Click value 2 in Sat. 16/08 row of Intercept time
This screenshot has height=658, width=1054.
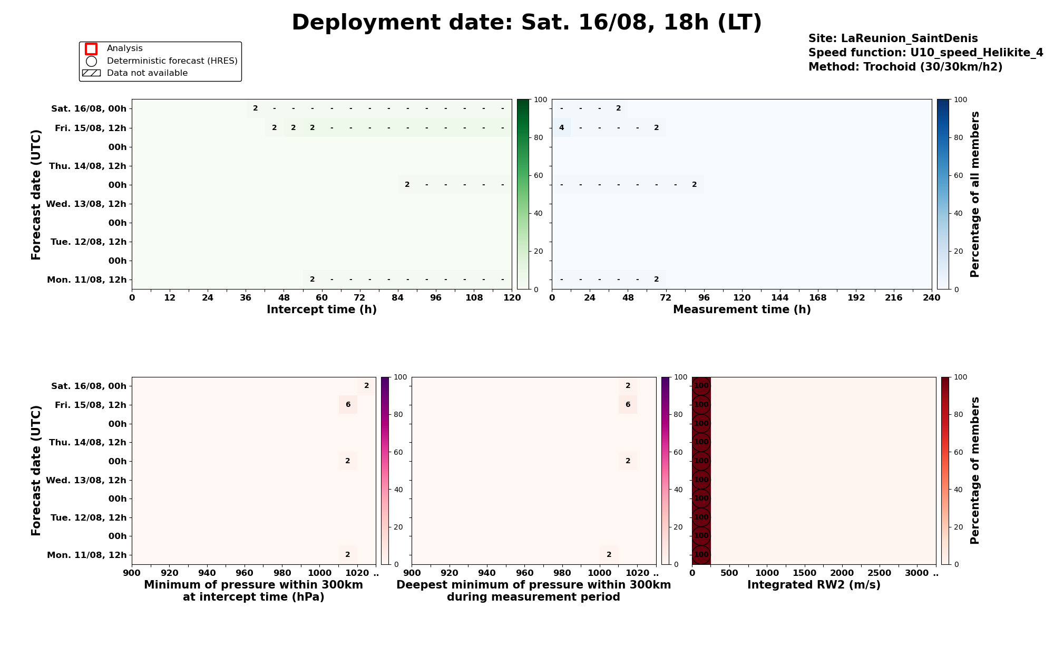click(x=255, y=108)
